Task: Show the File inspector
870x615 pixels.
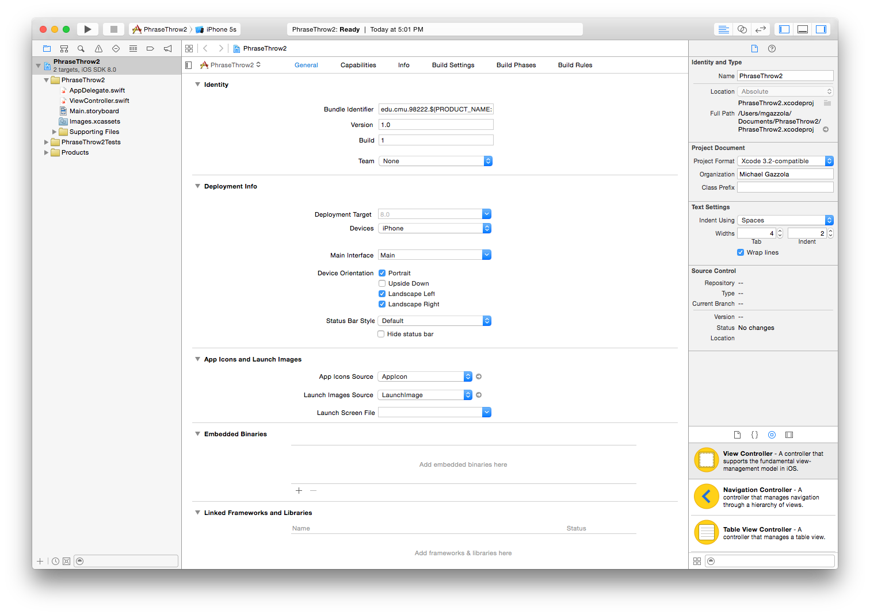Action: (754, 49)
